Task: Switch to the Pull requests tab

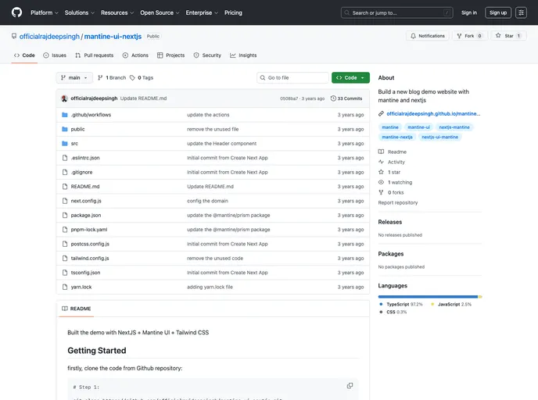Action: 94,55
